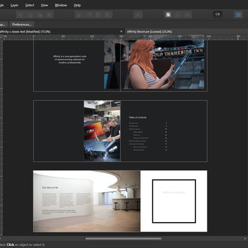Image resolution: width=248 pixels, height=248 pixels.
Task: Select the red-haired woman with tablet photo
Action: click(x=154, y=64)
